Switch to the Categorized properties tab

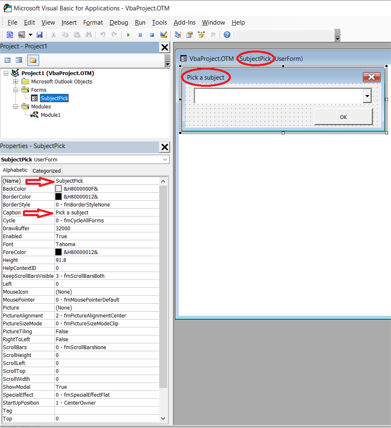click(46, 171)
